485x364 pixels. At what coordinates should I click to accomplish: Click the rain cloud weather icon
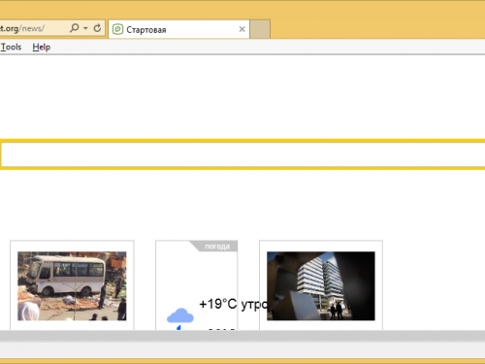tap(180, 318)
